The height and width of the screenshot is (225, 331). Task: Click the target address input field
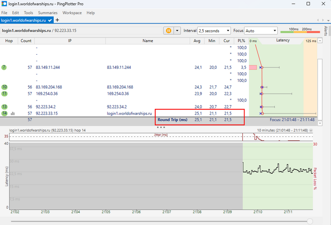pyautogui.click(x=82, y=31)
